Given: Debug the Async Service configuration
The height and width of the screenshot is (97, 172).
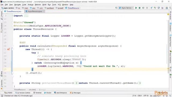Looking at the screenshot, I should [140, 8].
